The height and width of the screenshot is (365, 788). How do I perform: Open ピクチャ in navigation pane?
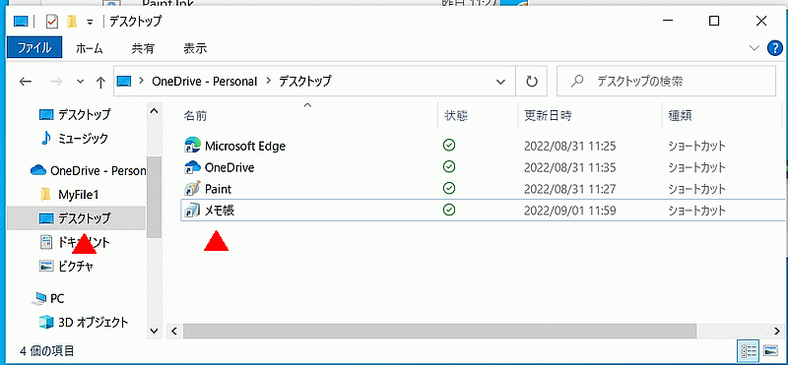pos(66,267)
